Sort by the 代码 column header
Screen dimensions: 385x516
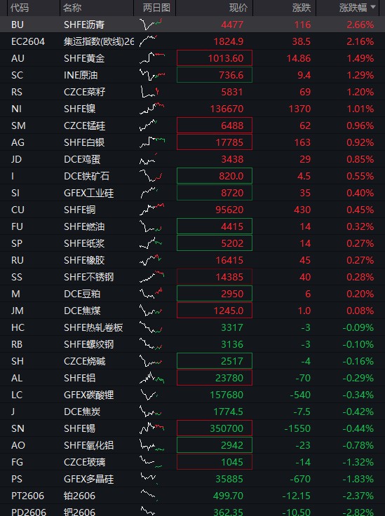pos(20,8)
